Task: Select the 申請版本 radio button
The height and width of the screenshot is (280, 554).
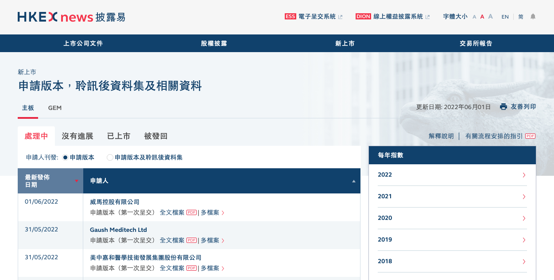Action: point(66,157)
